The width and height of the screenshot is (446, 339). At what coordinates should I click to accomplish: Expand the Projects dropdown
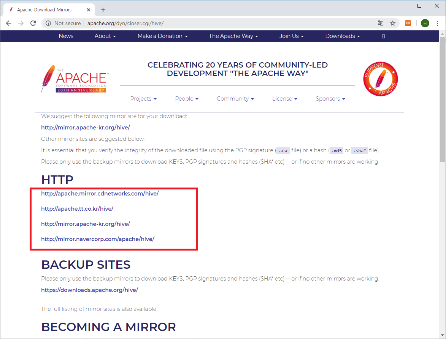click(x=143, y=99)
